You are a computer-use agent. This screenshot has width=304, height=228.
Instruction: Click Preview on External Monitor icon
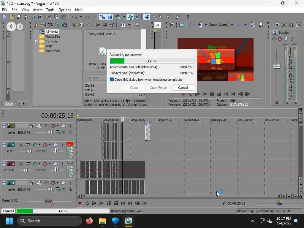[182, 25]
